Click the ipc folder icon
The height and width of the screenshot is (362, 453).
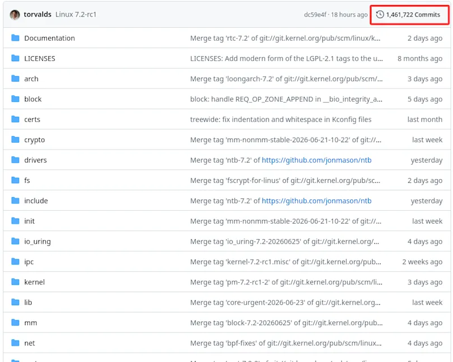tap(15, 261)
